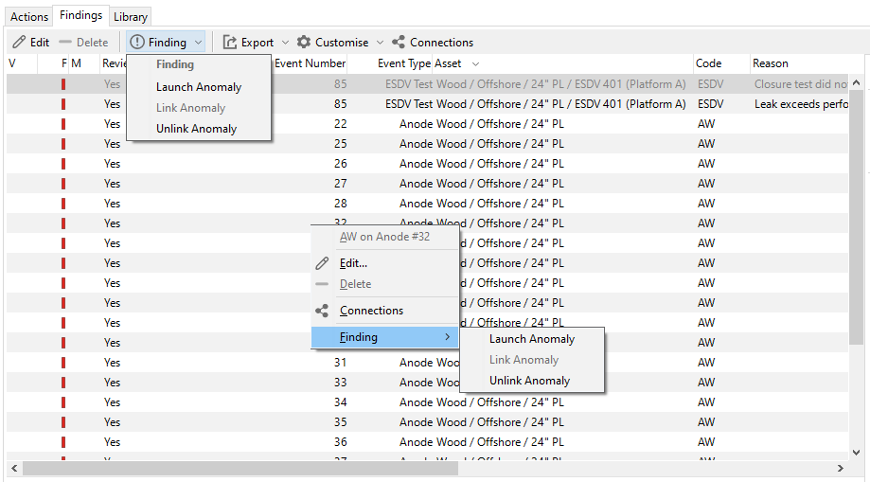
Task: Click the M column header
Action: point(77,63)
